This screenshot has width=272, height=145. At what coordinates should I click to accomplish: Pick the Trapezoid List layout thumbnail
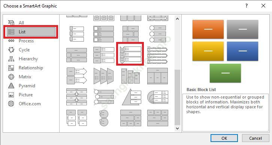103,76
